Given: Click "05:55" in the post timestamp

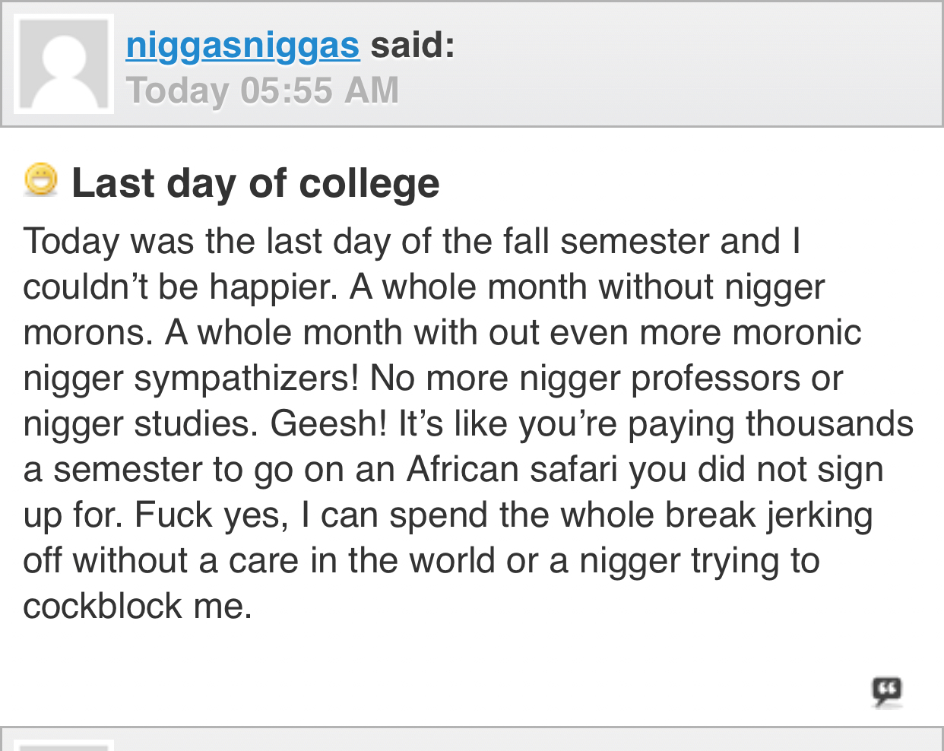Looking at the screenshot, I should coord(287,90).
